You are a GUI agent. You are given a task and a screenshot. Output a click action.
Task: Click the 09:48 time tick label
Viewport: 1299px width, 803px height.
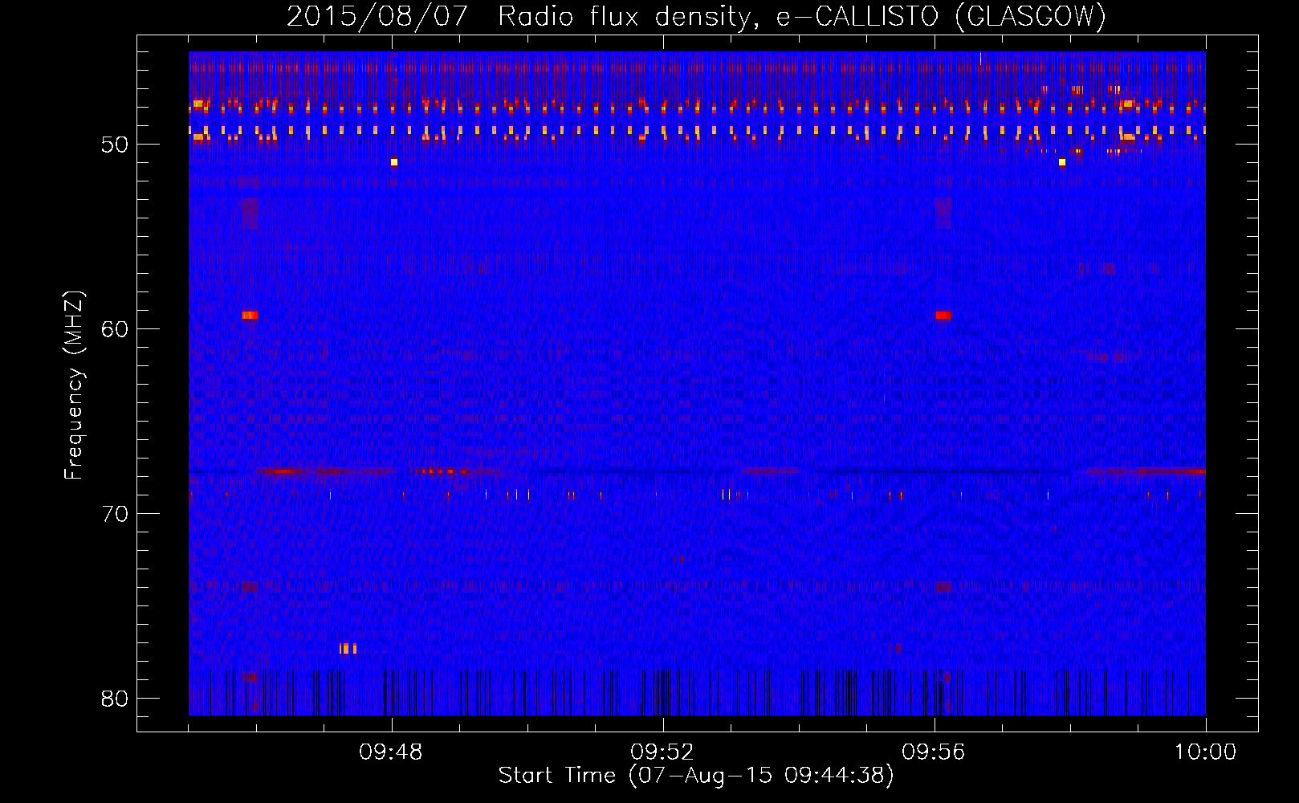coord(391,752)
